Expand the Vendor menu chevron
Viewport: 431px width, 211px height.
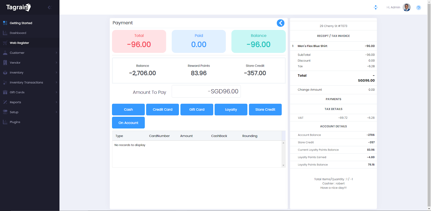56,63
